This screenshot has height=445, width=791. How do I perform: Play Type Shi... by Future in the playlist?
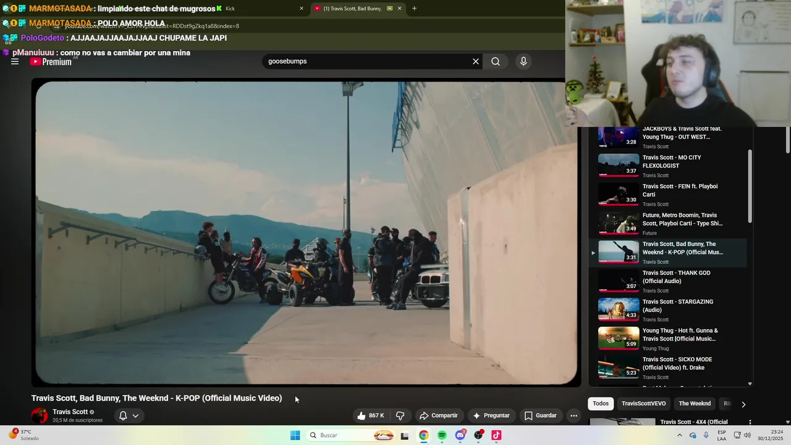(667, 224)
